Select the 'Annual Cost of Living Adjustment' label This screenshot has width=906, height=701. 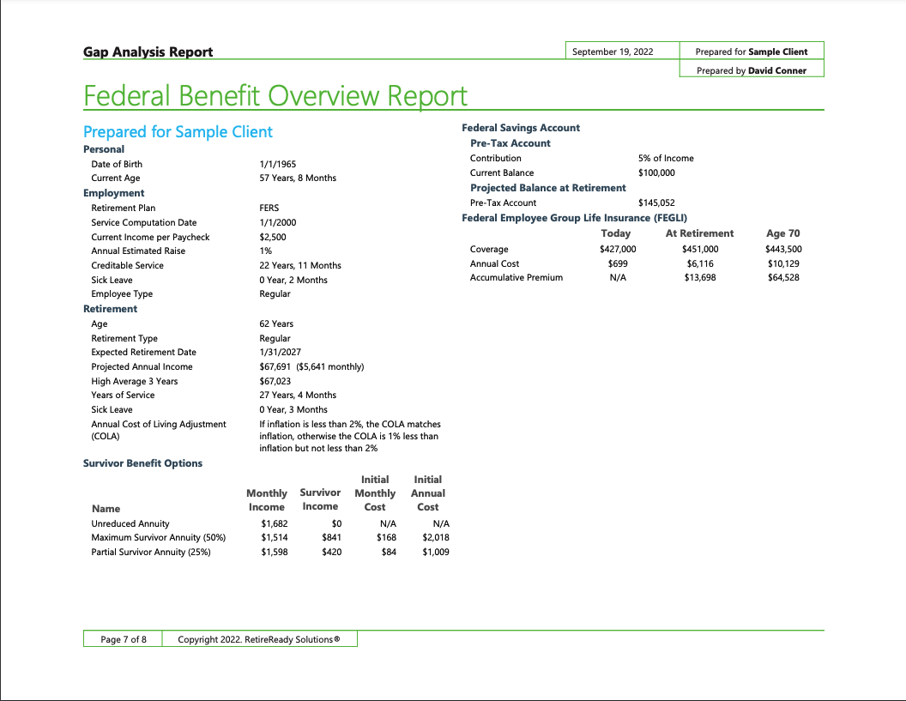pyautogui.click(x=159, y=430)
